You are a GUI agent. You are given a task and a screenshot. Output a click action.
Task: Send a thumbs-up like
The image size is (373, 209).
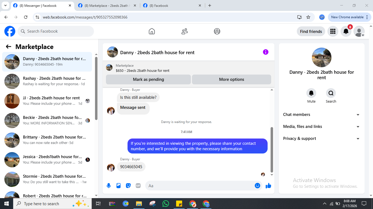point(268,186)
